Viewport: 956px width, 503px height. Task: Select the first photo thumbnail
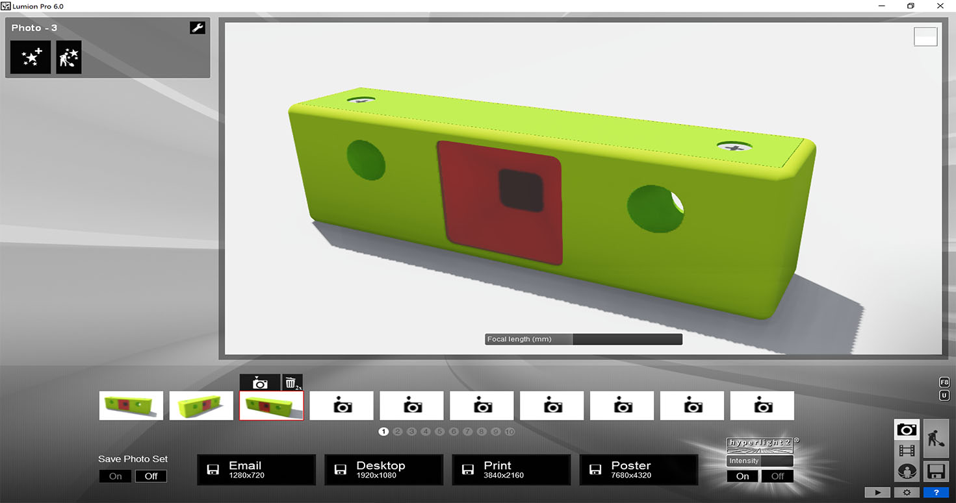131,406
